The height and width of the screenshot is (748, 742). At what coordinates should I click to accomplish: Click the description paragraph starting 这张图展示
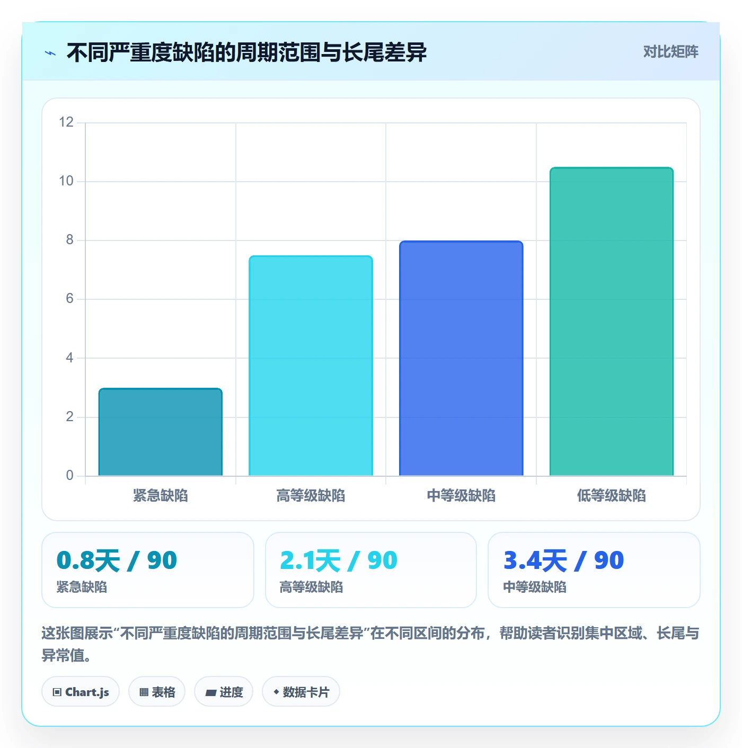[x=370, y=644]
